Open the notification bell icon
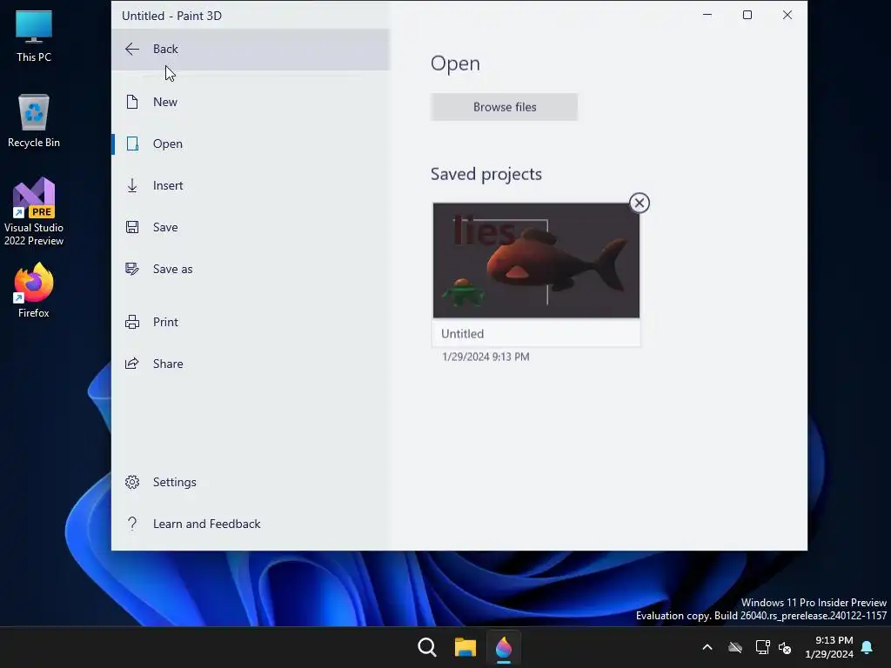The image size is (891, 668). (x=868, y=647)
